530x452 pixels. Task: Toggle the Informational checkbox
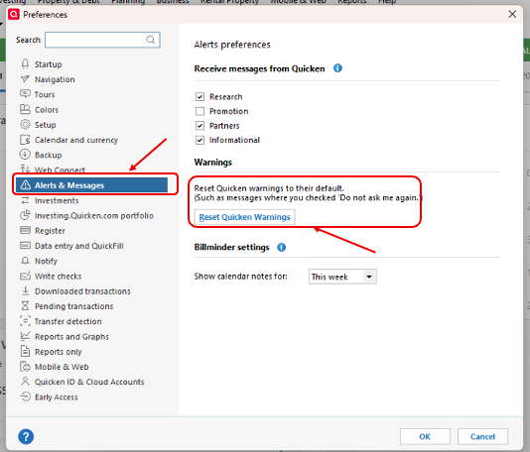pos(199,140)
